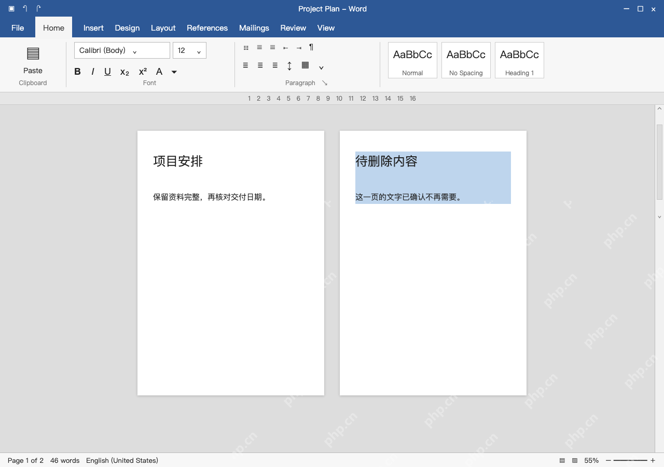
Task: Click the Save icon in title bar
Action: tap(11, 9)
